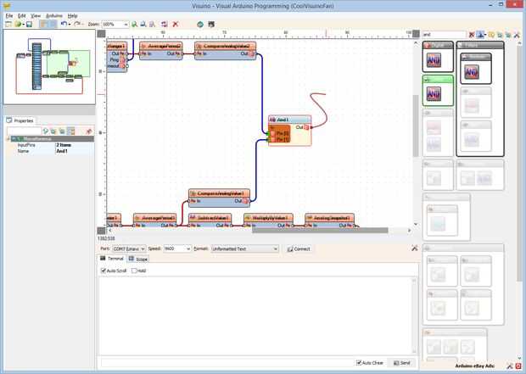Click the serial send text input field
Viewport: 526px width, 374px height.
tap(228, 363)
